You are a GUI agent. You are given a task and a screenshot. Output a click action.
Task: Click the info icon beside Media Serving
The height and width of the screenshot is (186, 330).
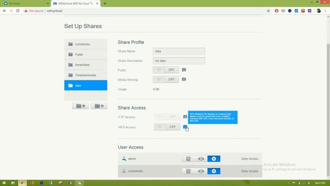[184, 79]
